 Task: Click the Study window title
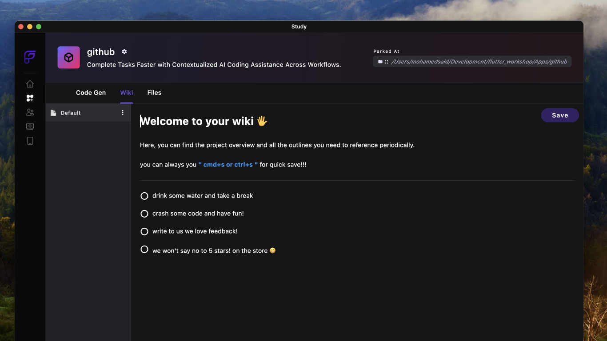click(299, 27)
